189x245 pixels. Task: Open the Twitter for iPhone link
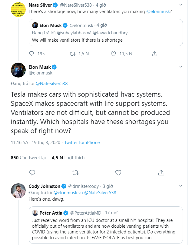81,143
